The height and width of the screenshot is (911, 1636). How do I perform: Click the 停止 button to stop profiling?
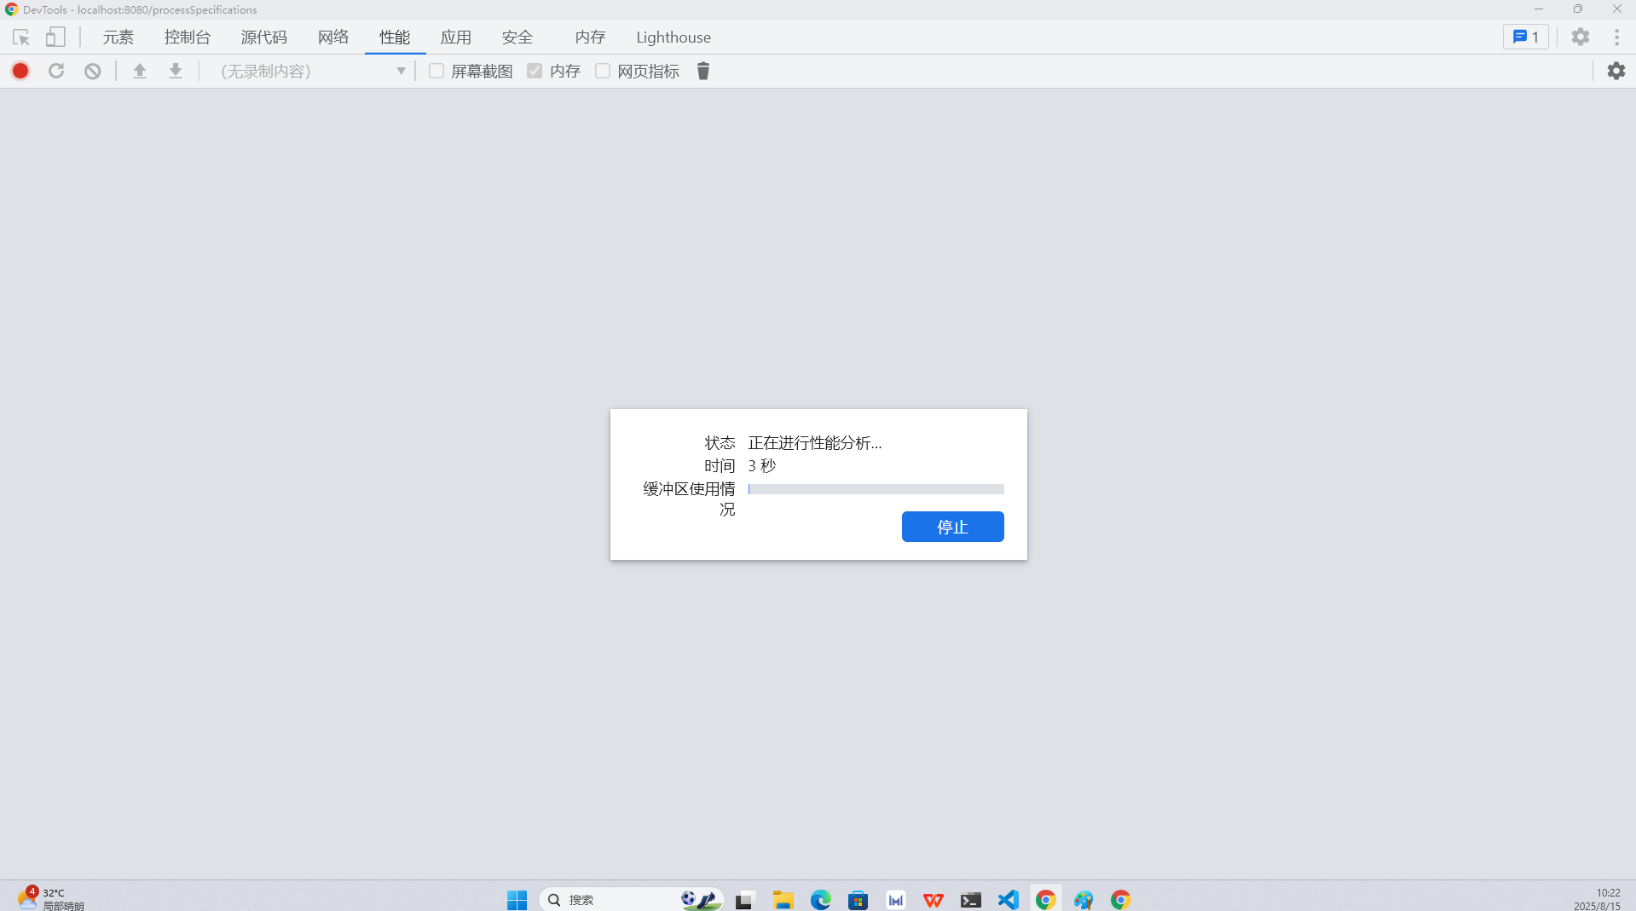click(953, 527)
